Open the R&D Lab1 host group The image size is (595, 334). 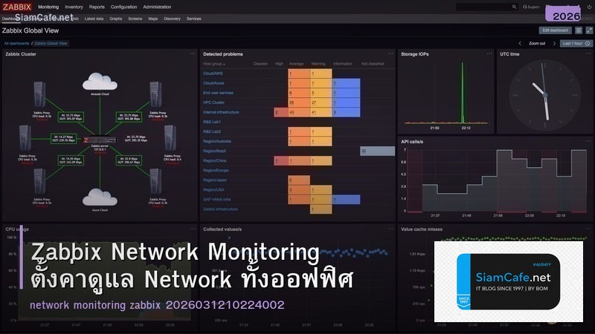(212, 122)
